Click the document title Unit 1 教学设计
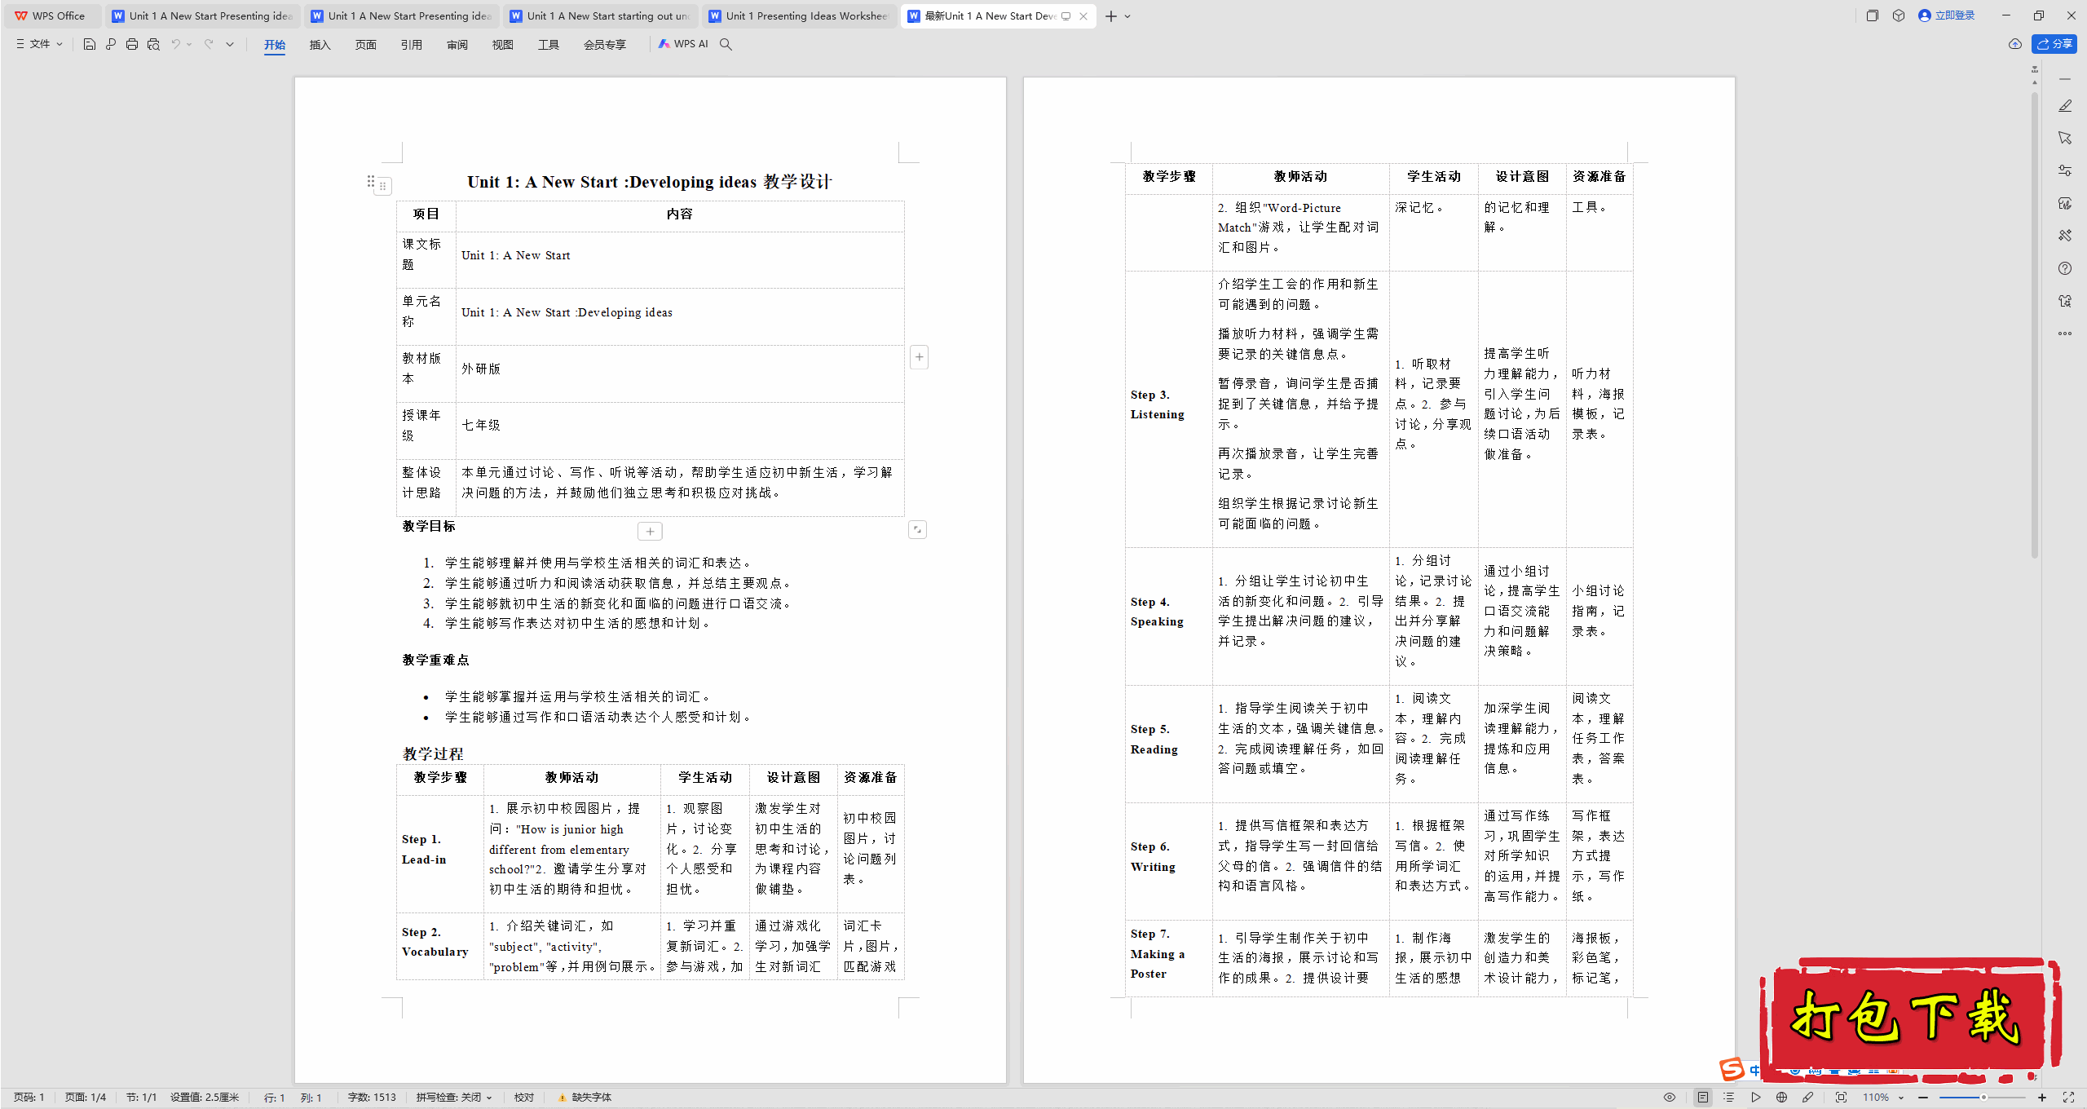Viewport: 2087px width, 1109px height. coord(650,182)
